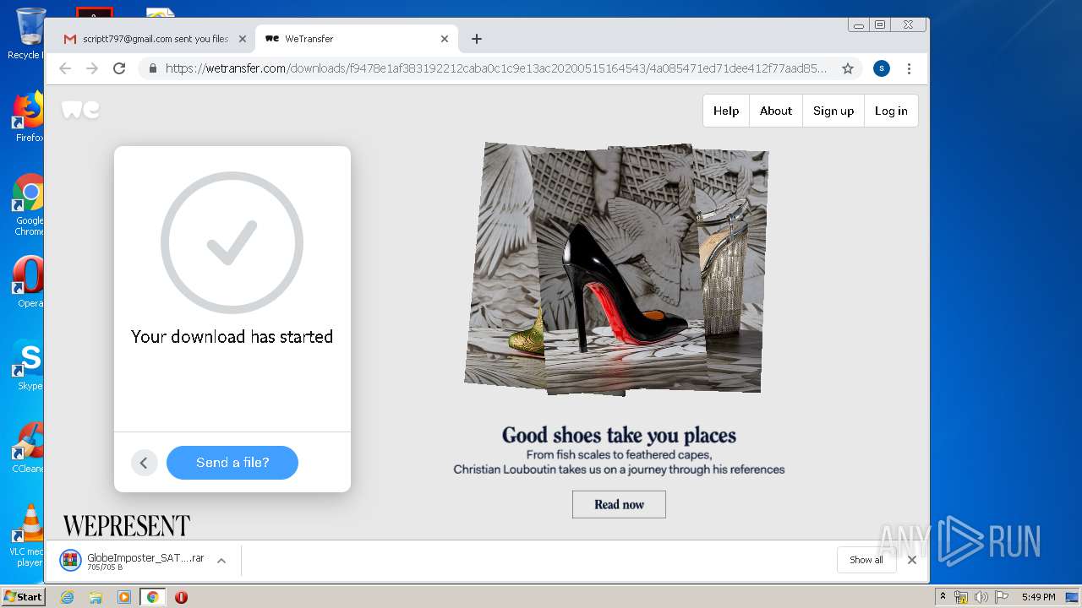This screenshot has height=608, width=1082.
Task: Open Chrome three-dot menu
Action: (x=909, y=68)
